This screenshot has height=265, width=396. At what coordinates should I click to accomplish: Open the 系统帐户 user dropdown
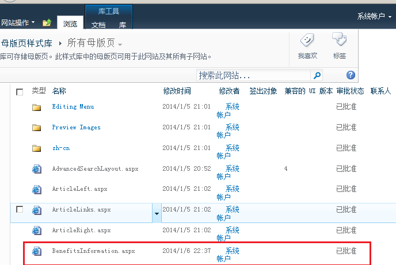click(374, 17)
